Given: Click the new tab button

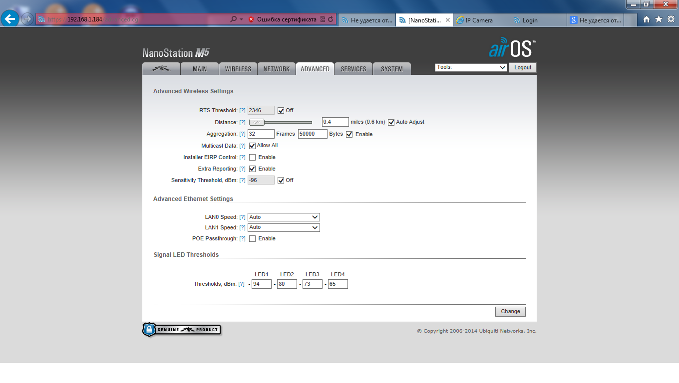Looking at the screenshot, I should (x=631, y=20).
